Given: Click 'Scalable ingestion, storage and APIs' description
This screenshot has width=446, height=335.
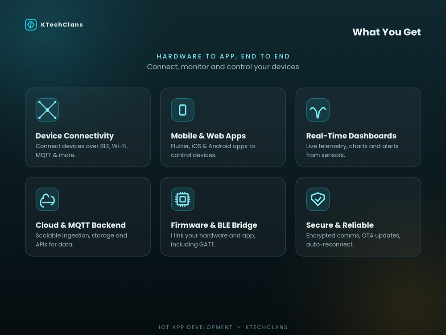Looking at the screenshot, I should [x=81, y=240].
